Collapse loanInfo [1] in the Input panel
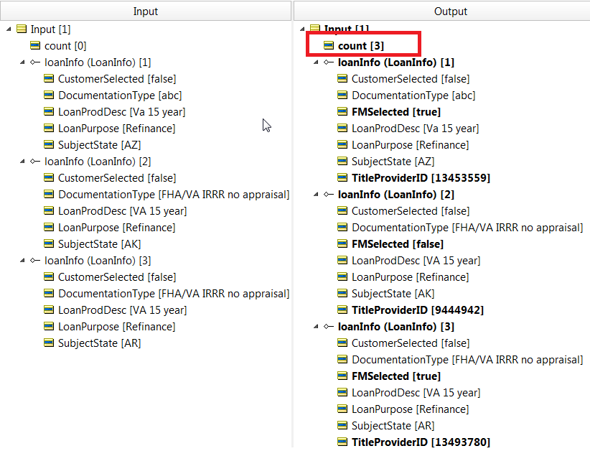This screenshot has width=590, height=451. 22,62
